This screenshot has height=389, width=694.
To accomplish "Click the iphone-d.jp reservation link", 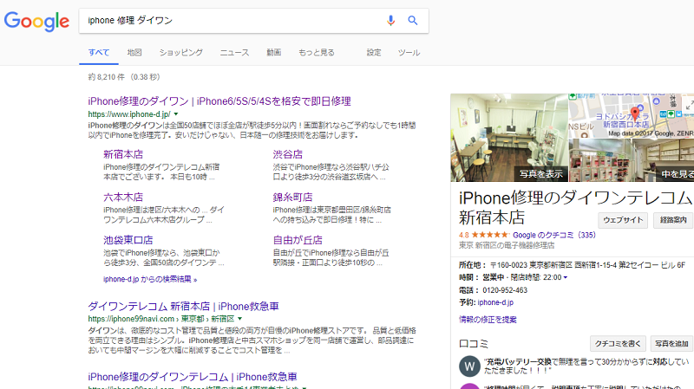I will pyautogui.click(x=495, y=303).
